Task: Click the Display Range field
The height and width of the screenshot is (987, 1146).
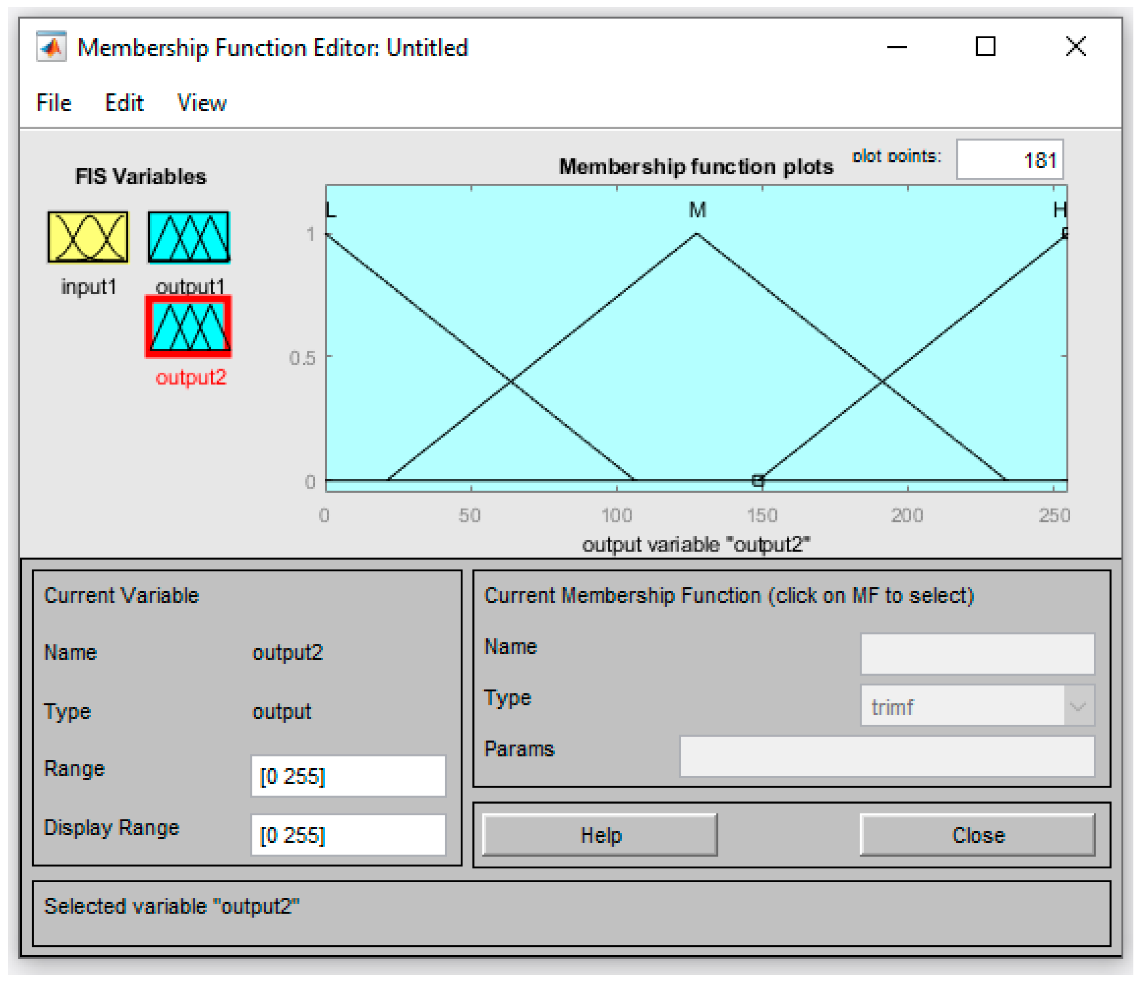Action: [348, 835]
